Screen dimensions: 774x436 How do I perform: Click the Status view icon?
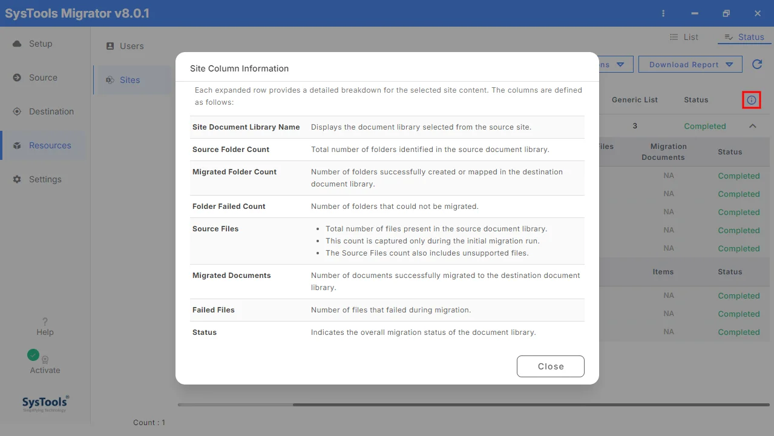(x=729, y=37)
